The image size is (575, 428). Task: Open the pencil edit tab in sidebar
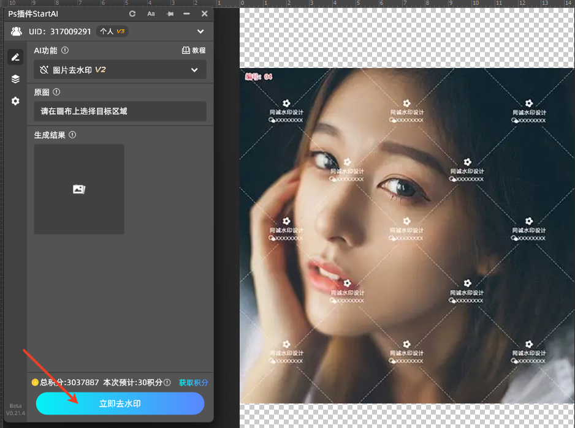click(x=15, y=57)
